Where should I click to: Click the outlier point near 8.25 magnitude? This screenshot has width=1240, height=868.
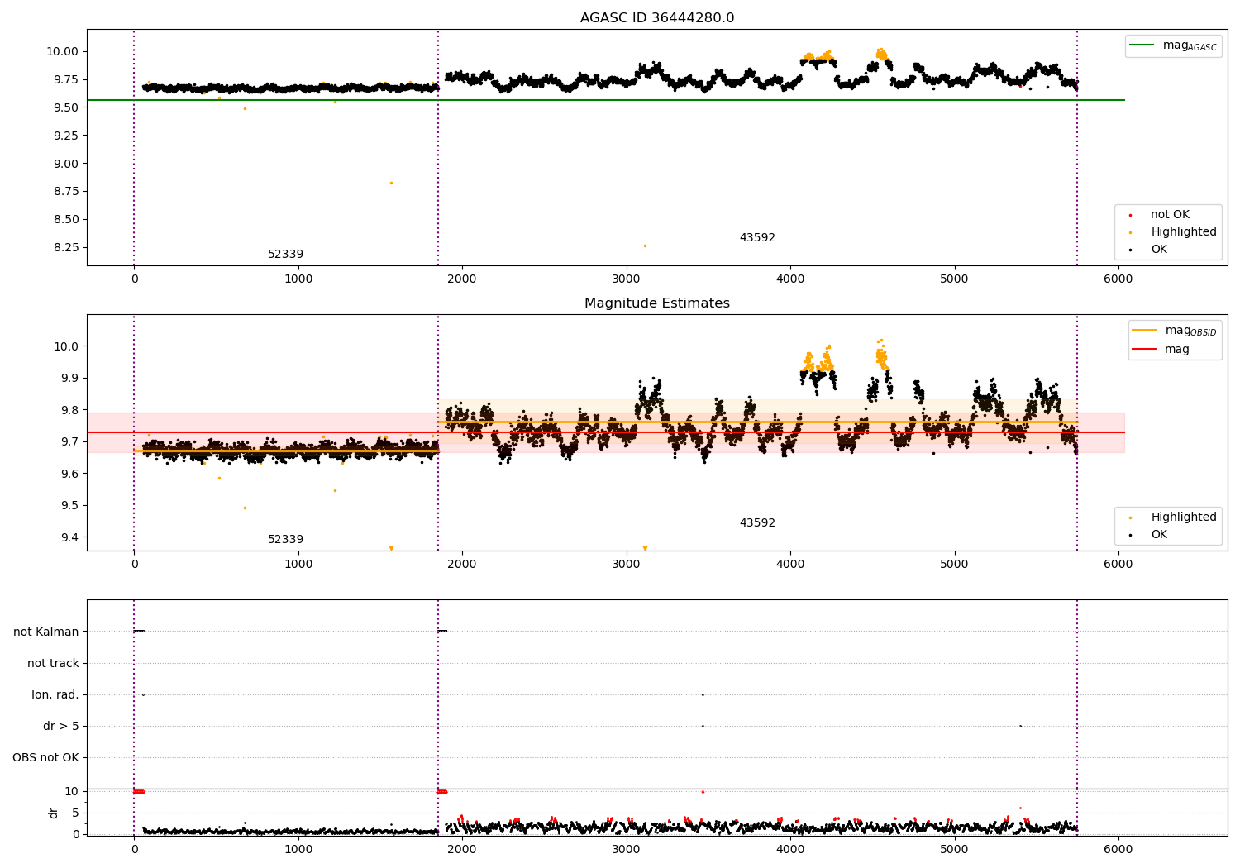(645, 246)
